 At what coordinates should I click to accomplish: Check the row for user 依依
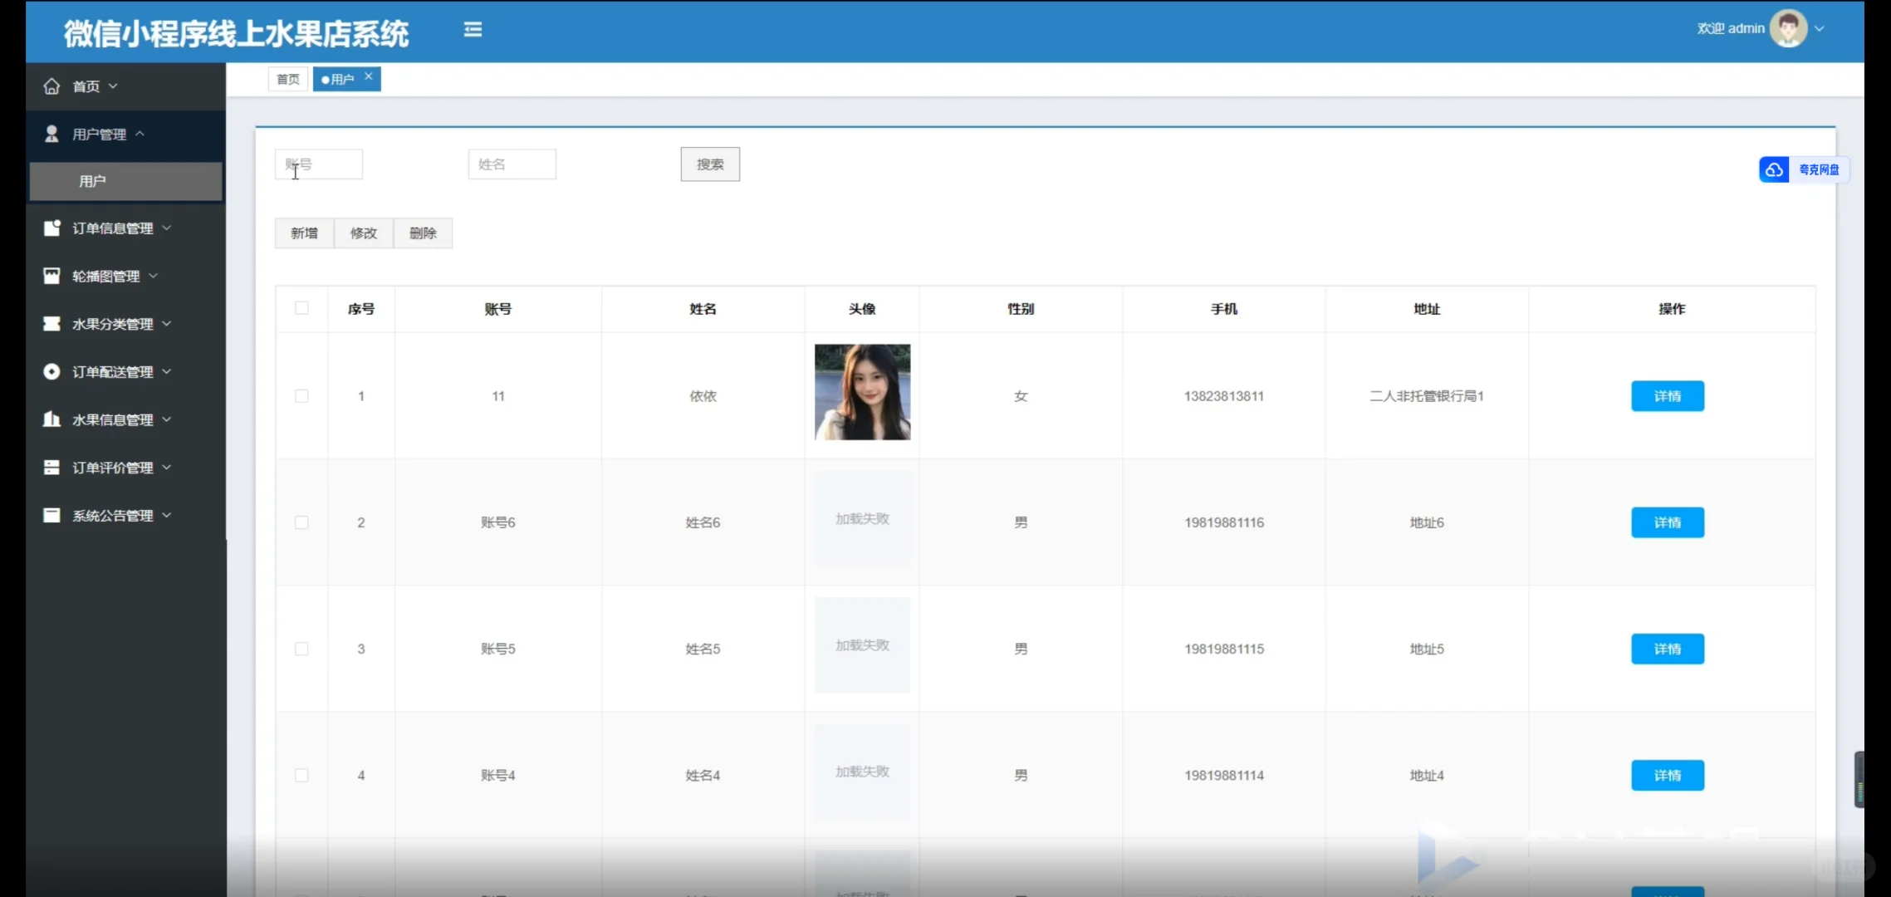(x=301, y=396)
